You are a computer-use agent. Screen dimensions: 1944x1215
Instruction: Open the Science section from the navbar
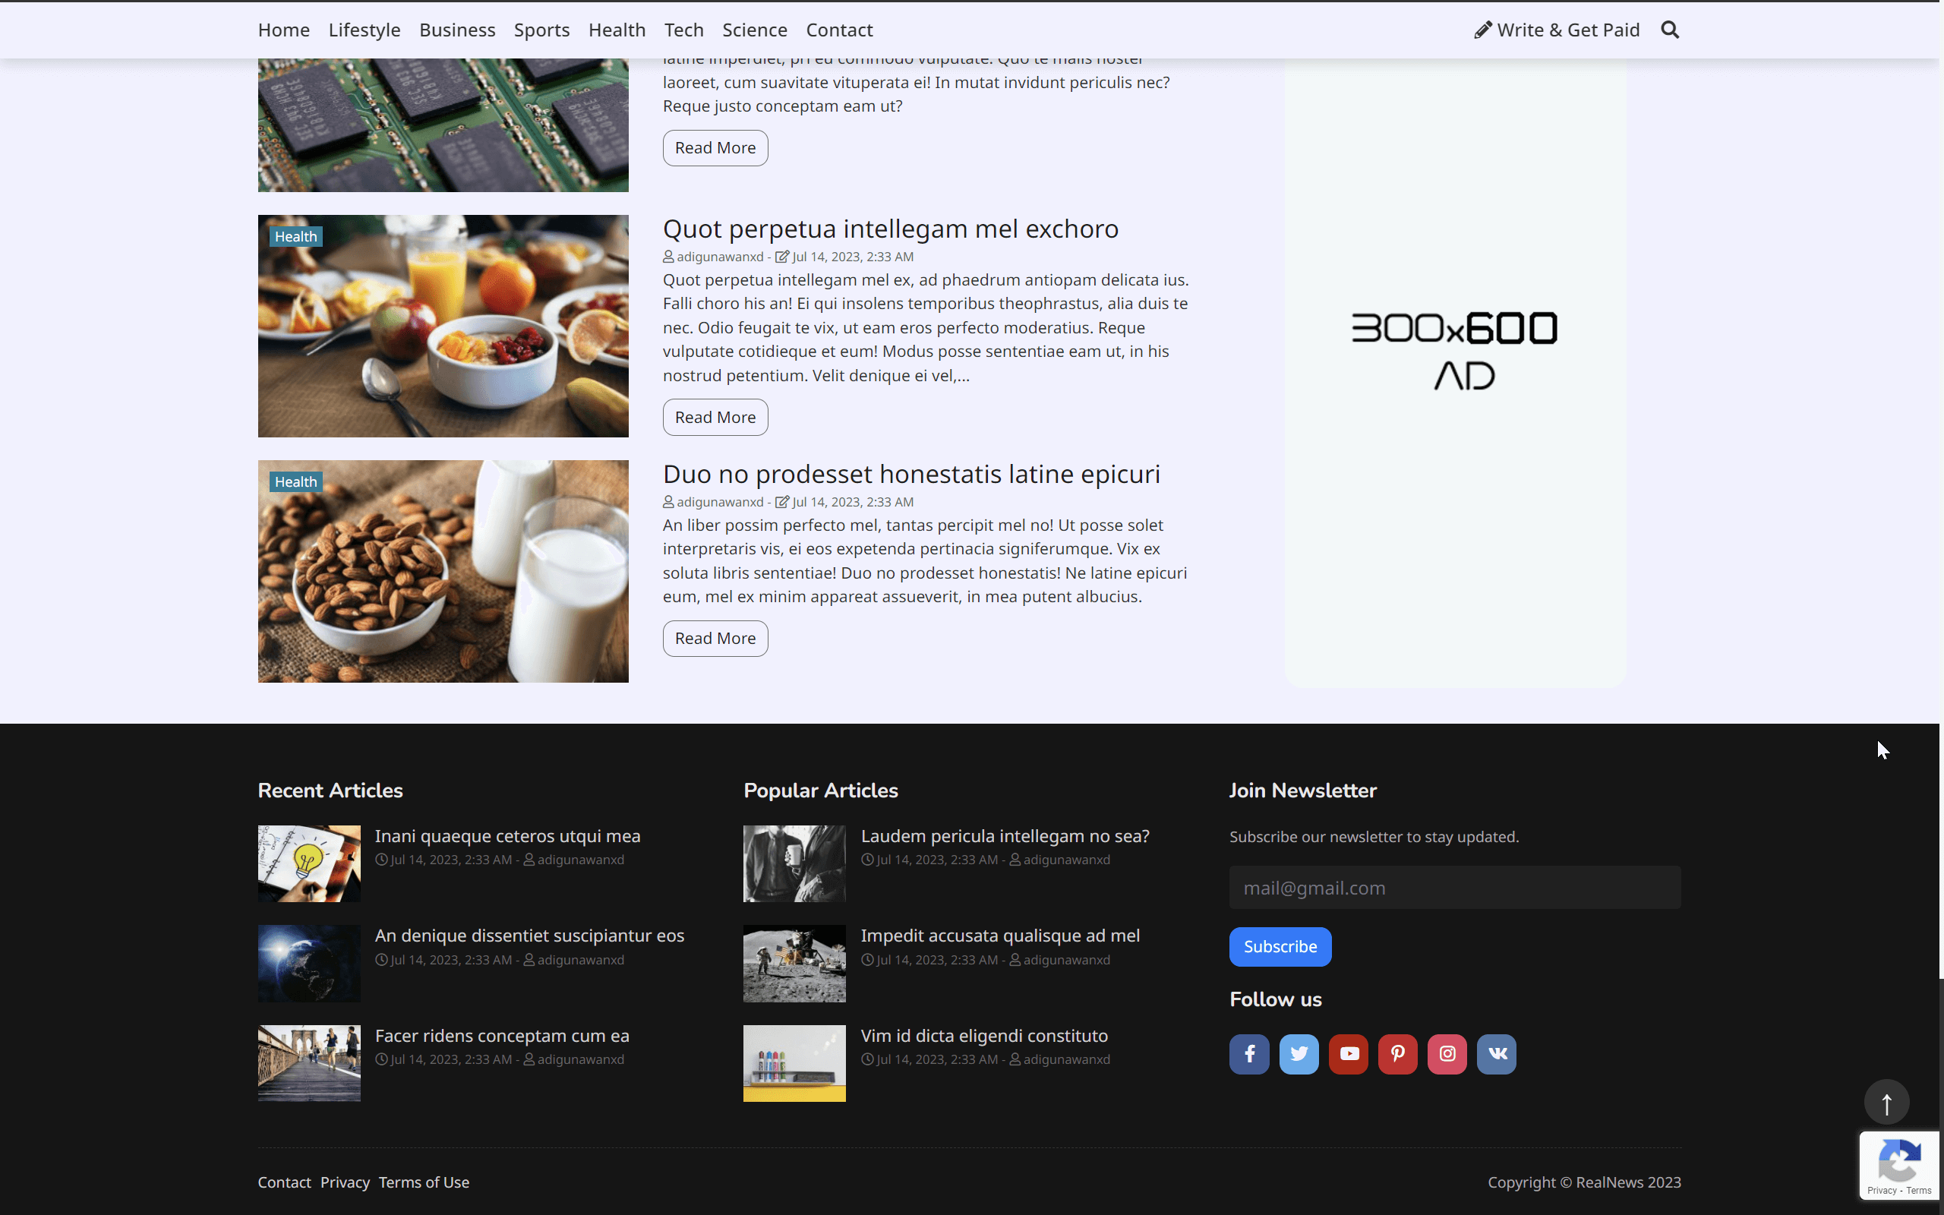click(x=754, y=30)
